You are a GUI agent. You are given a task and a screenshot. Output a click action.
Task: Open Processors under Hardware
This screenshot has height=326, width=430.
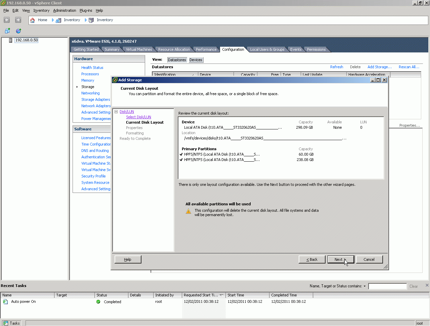click(90, 74)
